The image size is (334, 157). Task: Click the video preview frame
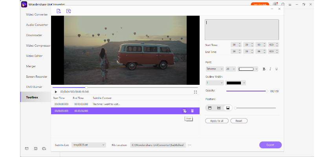(x=125, y=50)
